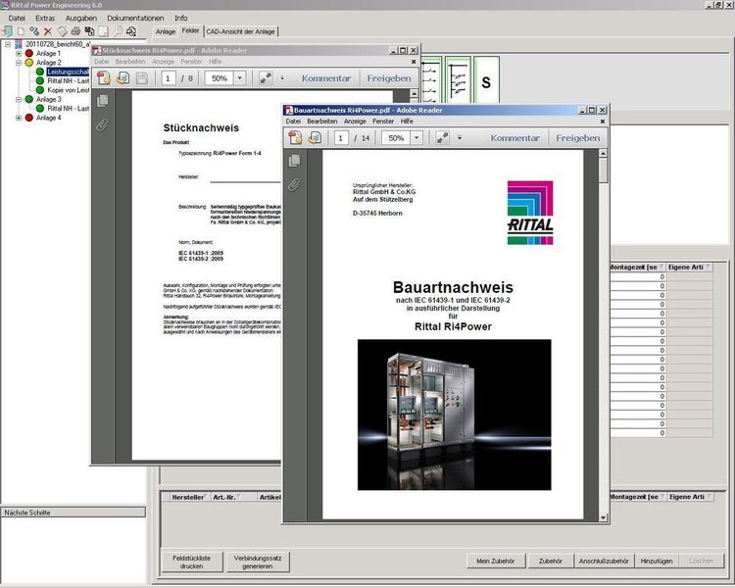The width and height of the screenshot is (735, 588).
Task: Click scroll-down arrow in Bauartnachweis window
Action: [x=604, y=517]
